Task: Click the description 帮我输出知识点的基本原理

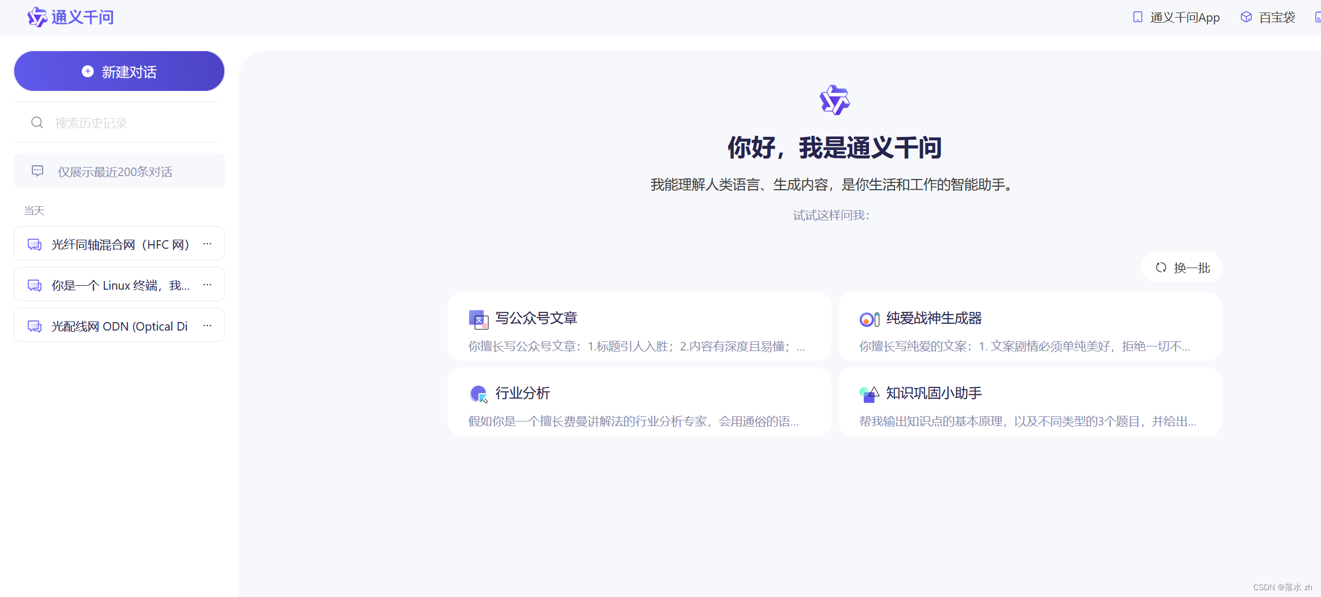Action: [1027, 421]
